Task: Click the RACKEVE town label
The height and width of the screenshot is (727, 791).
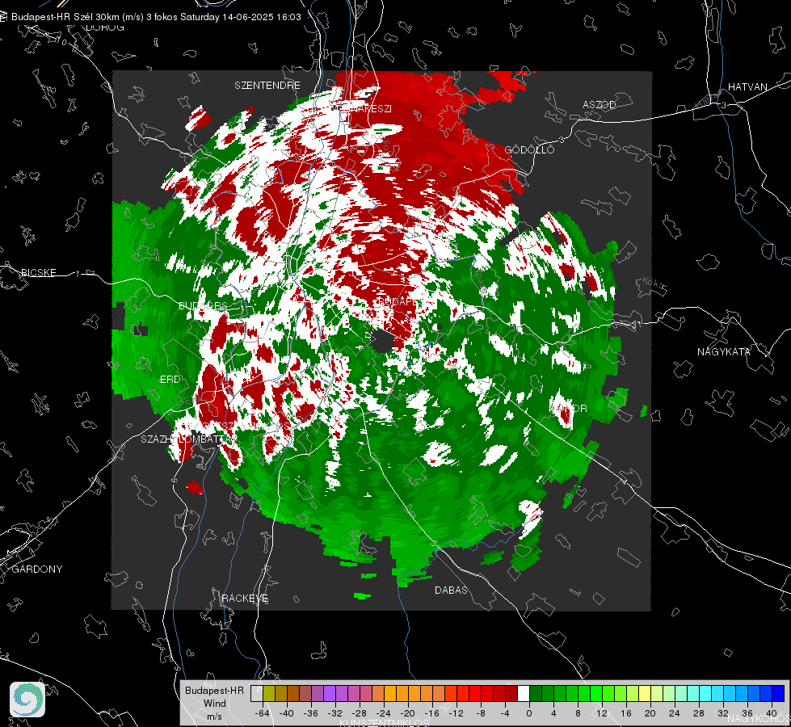Action: (x=245, y=599)
